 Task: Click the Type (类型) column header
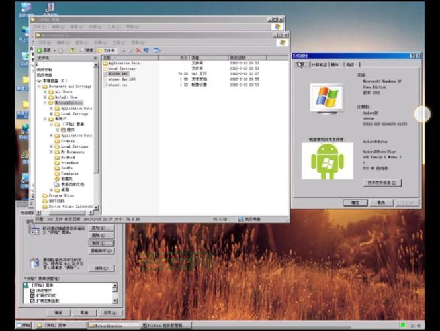click(209, 58)
